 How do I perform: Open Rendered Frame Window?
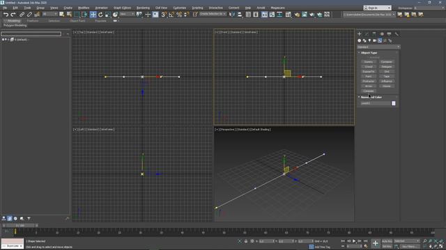pyautogui.click(x=305, y=14)
